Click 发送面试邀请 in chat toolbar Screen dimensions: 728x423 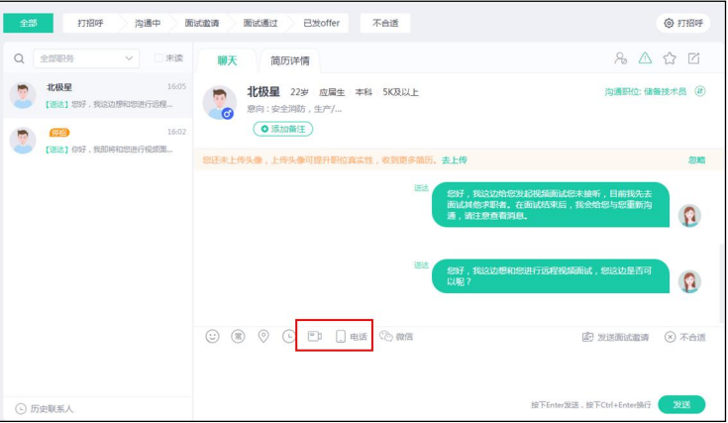click(615, 338)
